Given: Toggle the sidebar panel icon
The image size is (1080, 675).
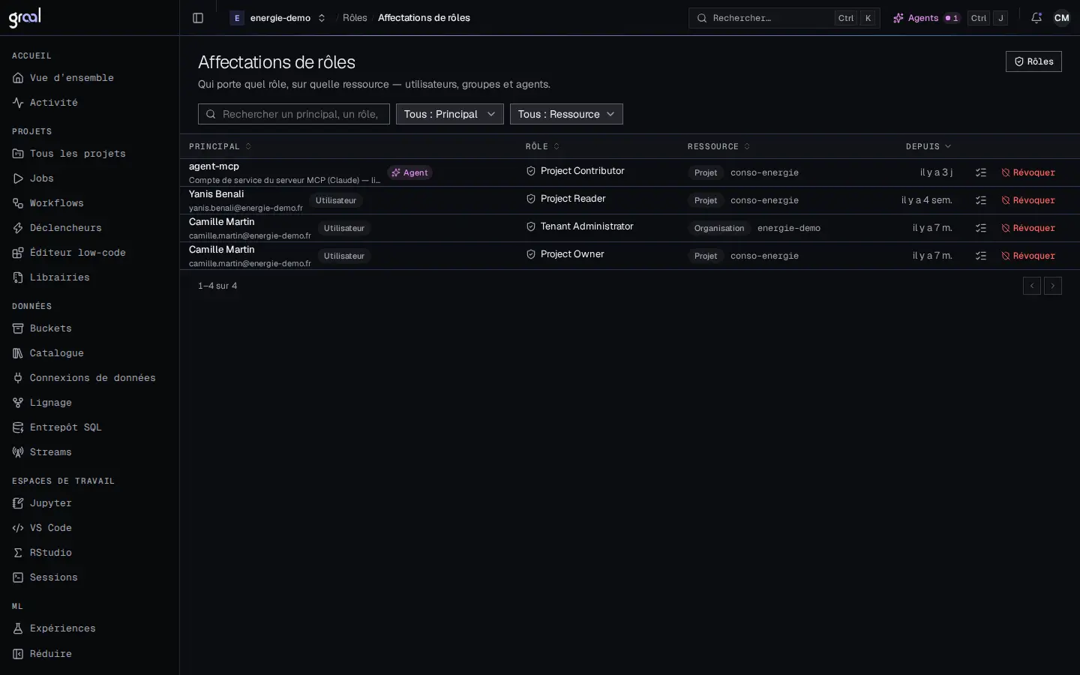Looking at the screenshot, I should pos(198,18).
